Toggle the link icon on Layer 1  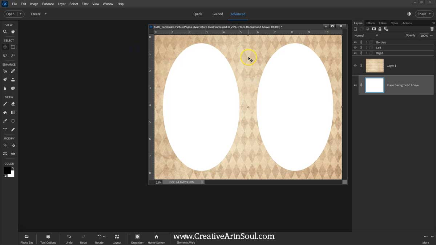(x=361, y=66)
